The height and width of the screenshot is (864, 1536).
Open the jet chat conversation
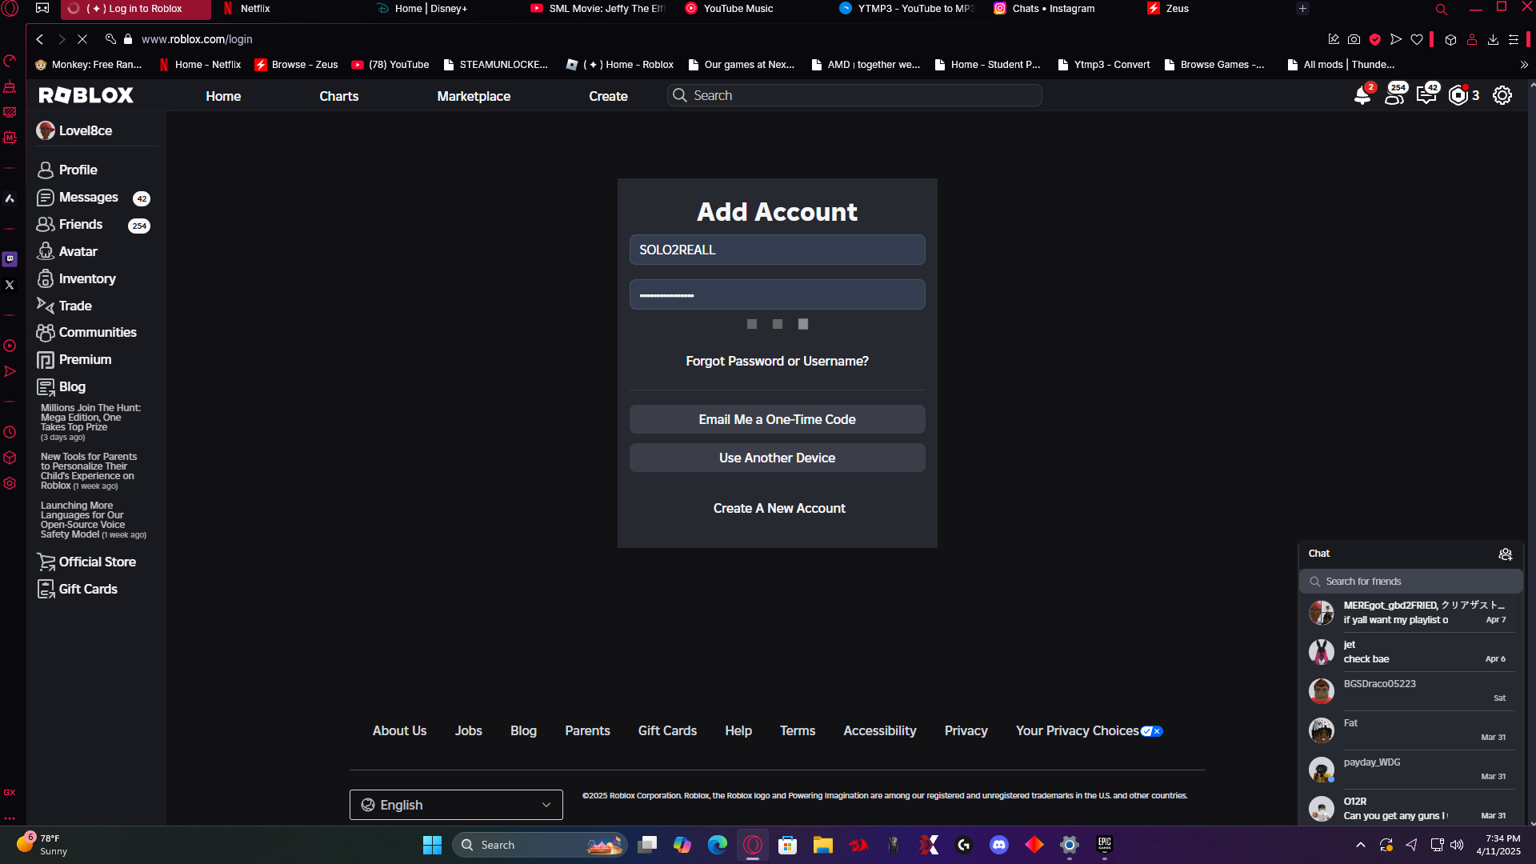[x=1411, y=651]
